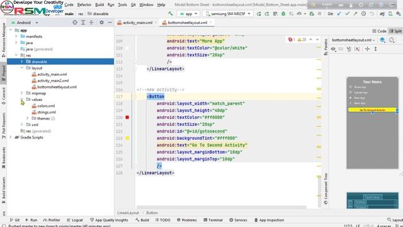Open the Help menu

(x=161, y=4)
